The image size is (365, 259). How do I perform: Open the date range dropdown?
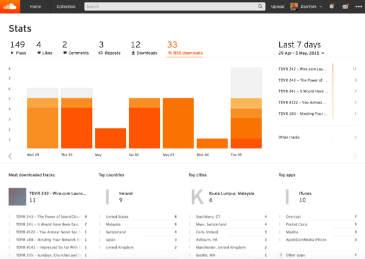[x=301, y=54]
